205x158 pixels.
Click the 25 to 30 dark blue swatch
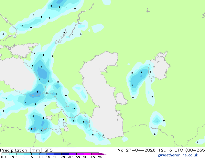(65, 154)
